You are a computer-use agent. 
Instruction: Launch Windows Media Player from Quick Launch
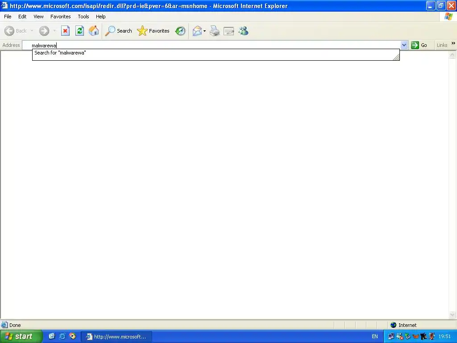coord(72,336)
